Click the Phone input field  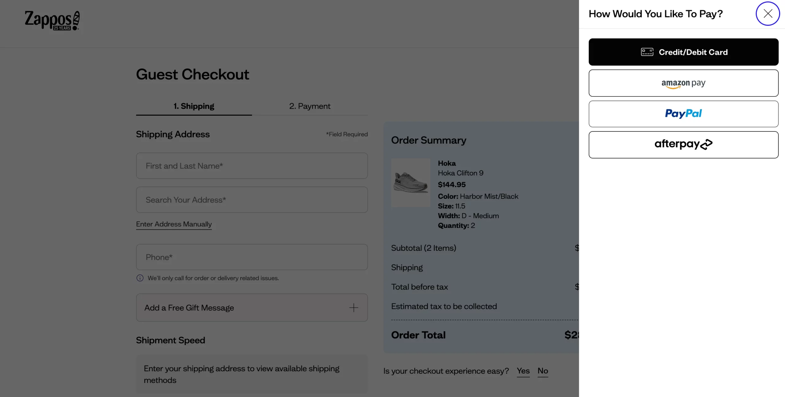(252, 257)
